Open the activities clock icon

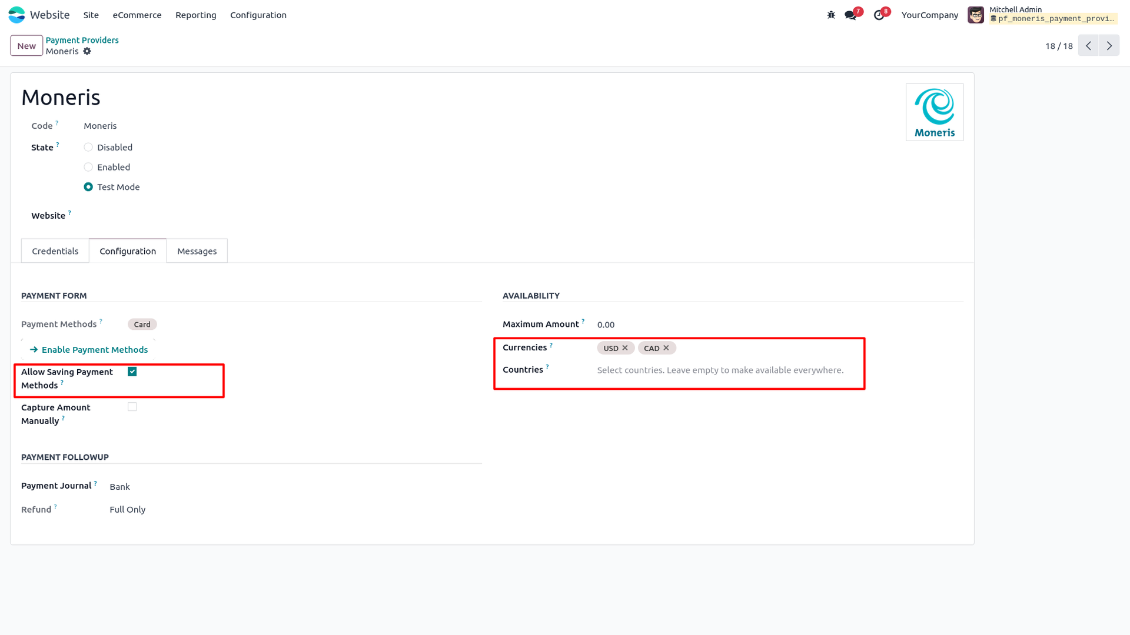pos(879,15)
